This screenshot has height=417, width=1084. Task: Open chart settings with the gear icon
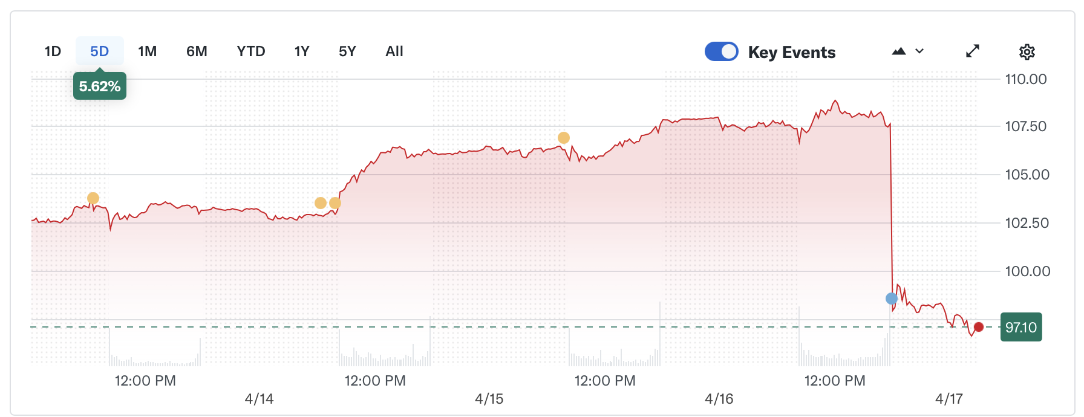(x=1027, y=52)
